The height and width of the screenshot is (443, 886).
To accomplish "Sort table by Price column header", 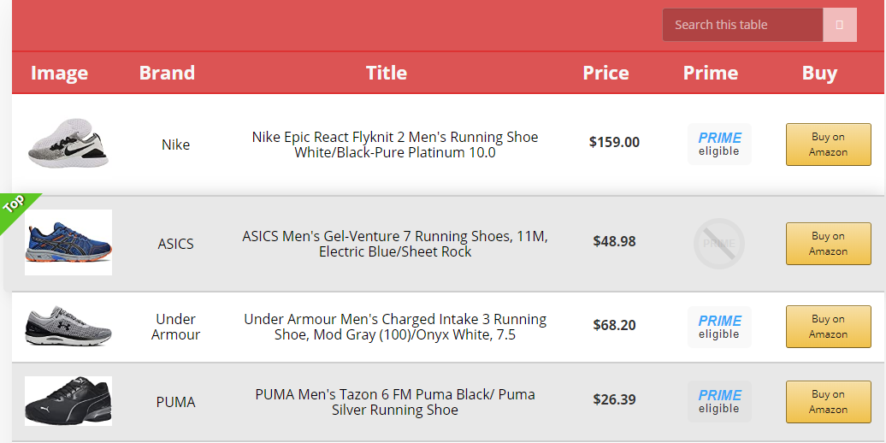I will click(x=605, y=73).
